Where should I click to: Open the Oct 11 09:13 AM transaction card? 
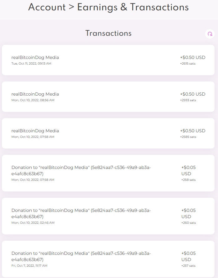[x=108, y=60]
